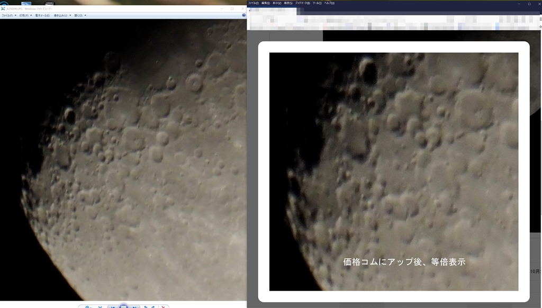Open the browser ツール(T) menu
Screen dimensions: 542x308
point(317,3)
